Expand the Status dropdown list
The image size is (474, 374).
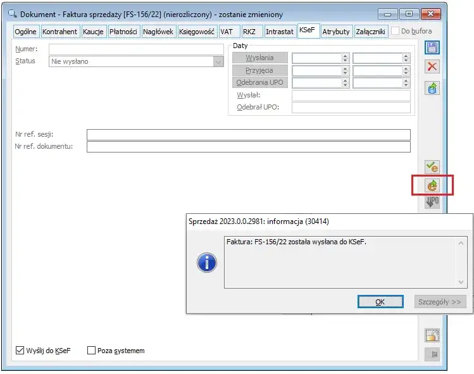tap(218, 61)
